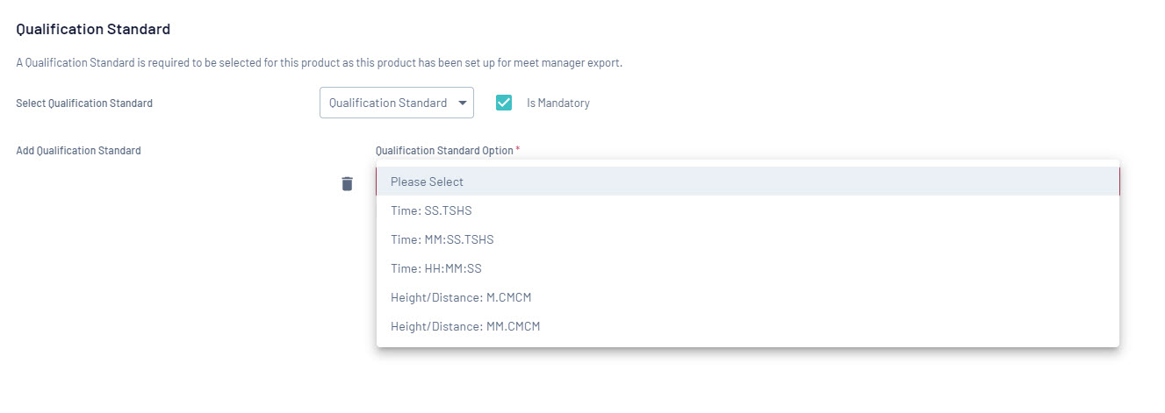Click the Qualification Standard Option field label
The width and height of the screenshot is (1165, 413).
tap(443, 151)
